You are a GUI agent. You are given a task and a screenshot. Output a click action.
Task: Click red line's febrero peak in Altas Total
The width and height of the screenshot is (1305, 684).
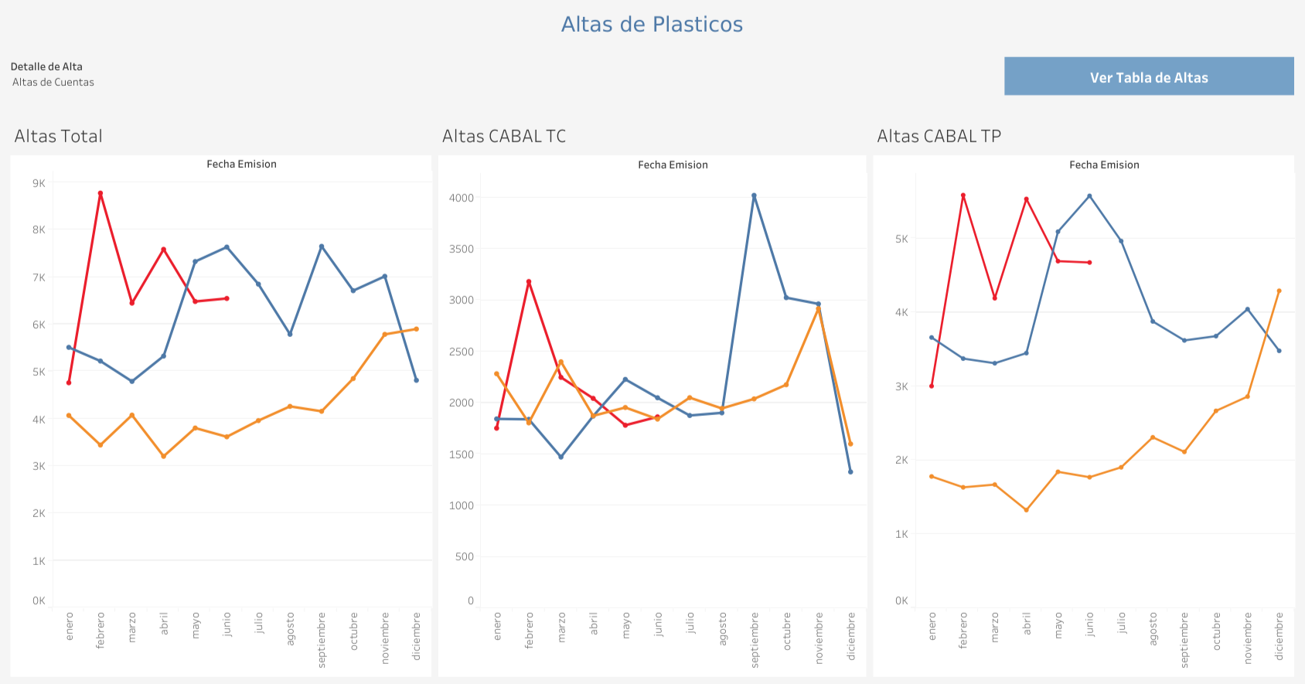[x=101, y=193]
